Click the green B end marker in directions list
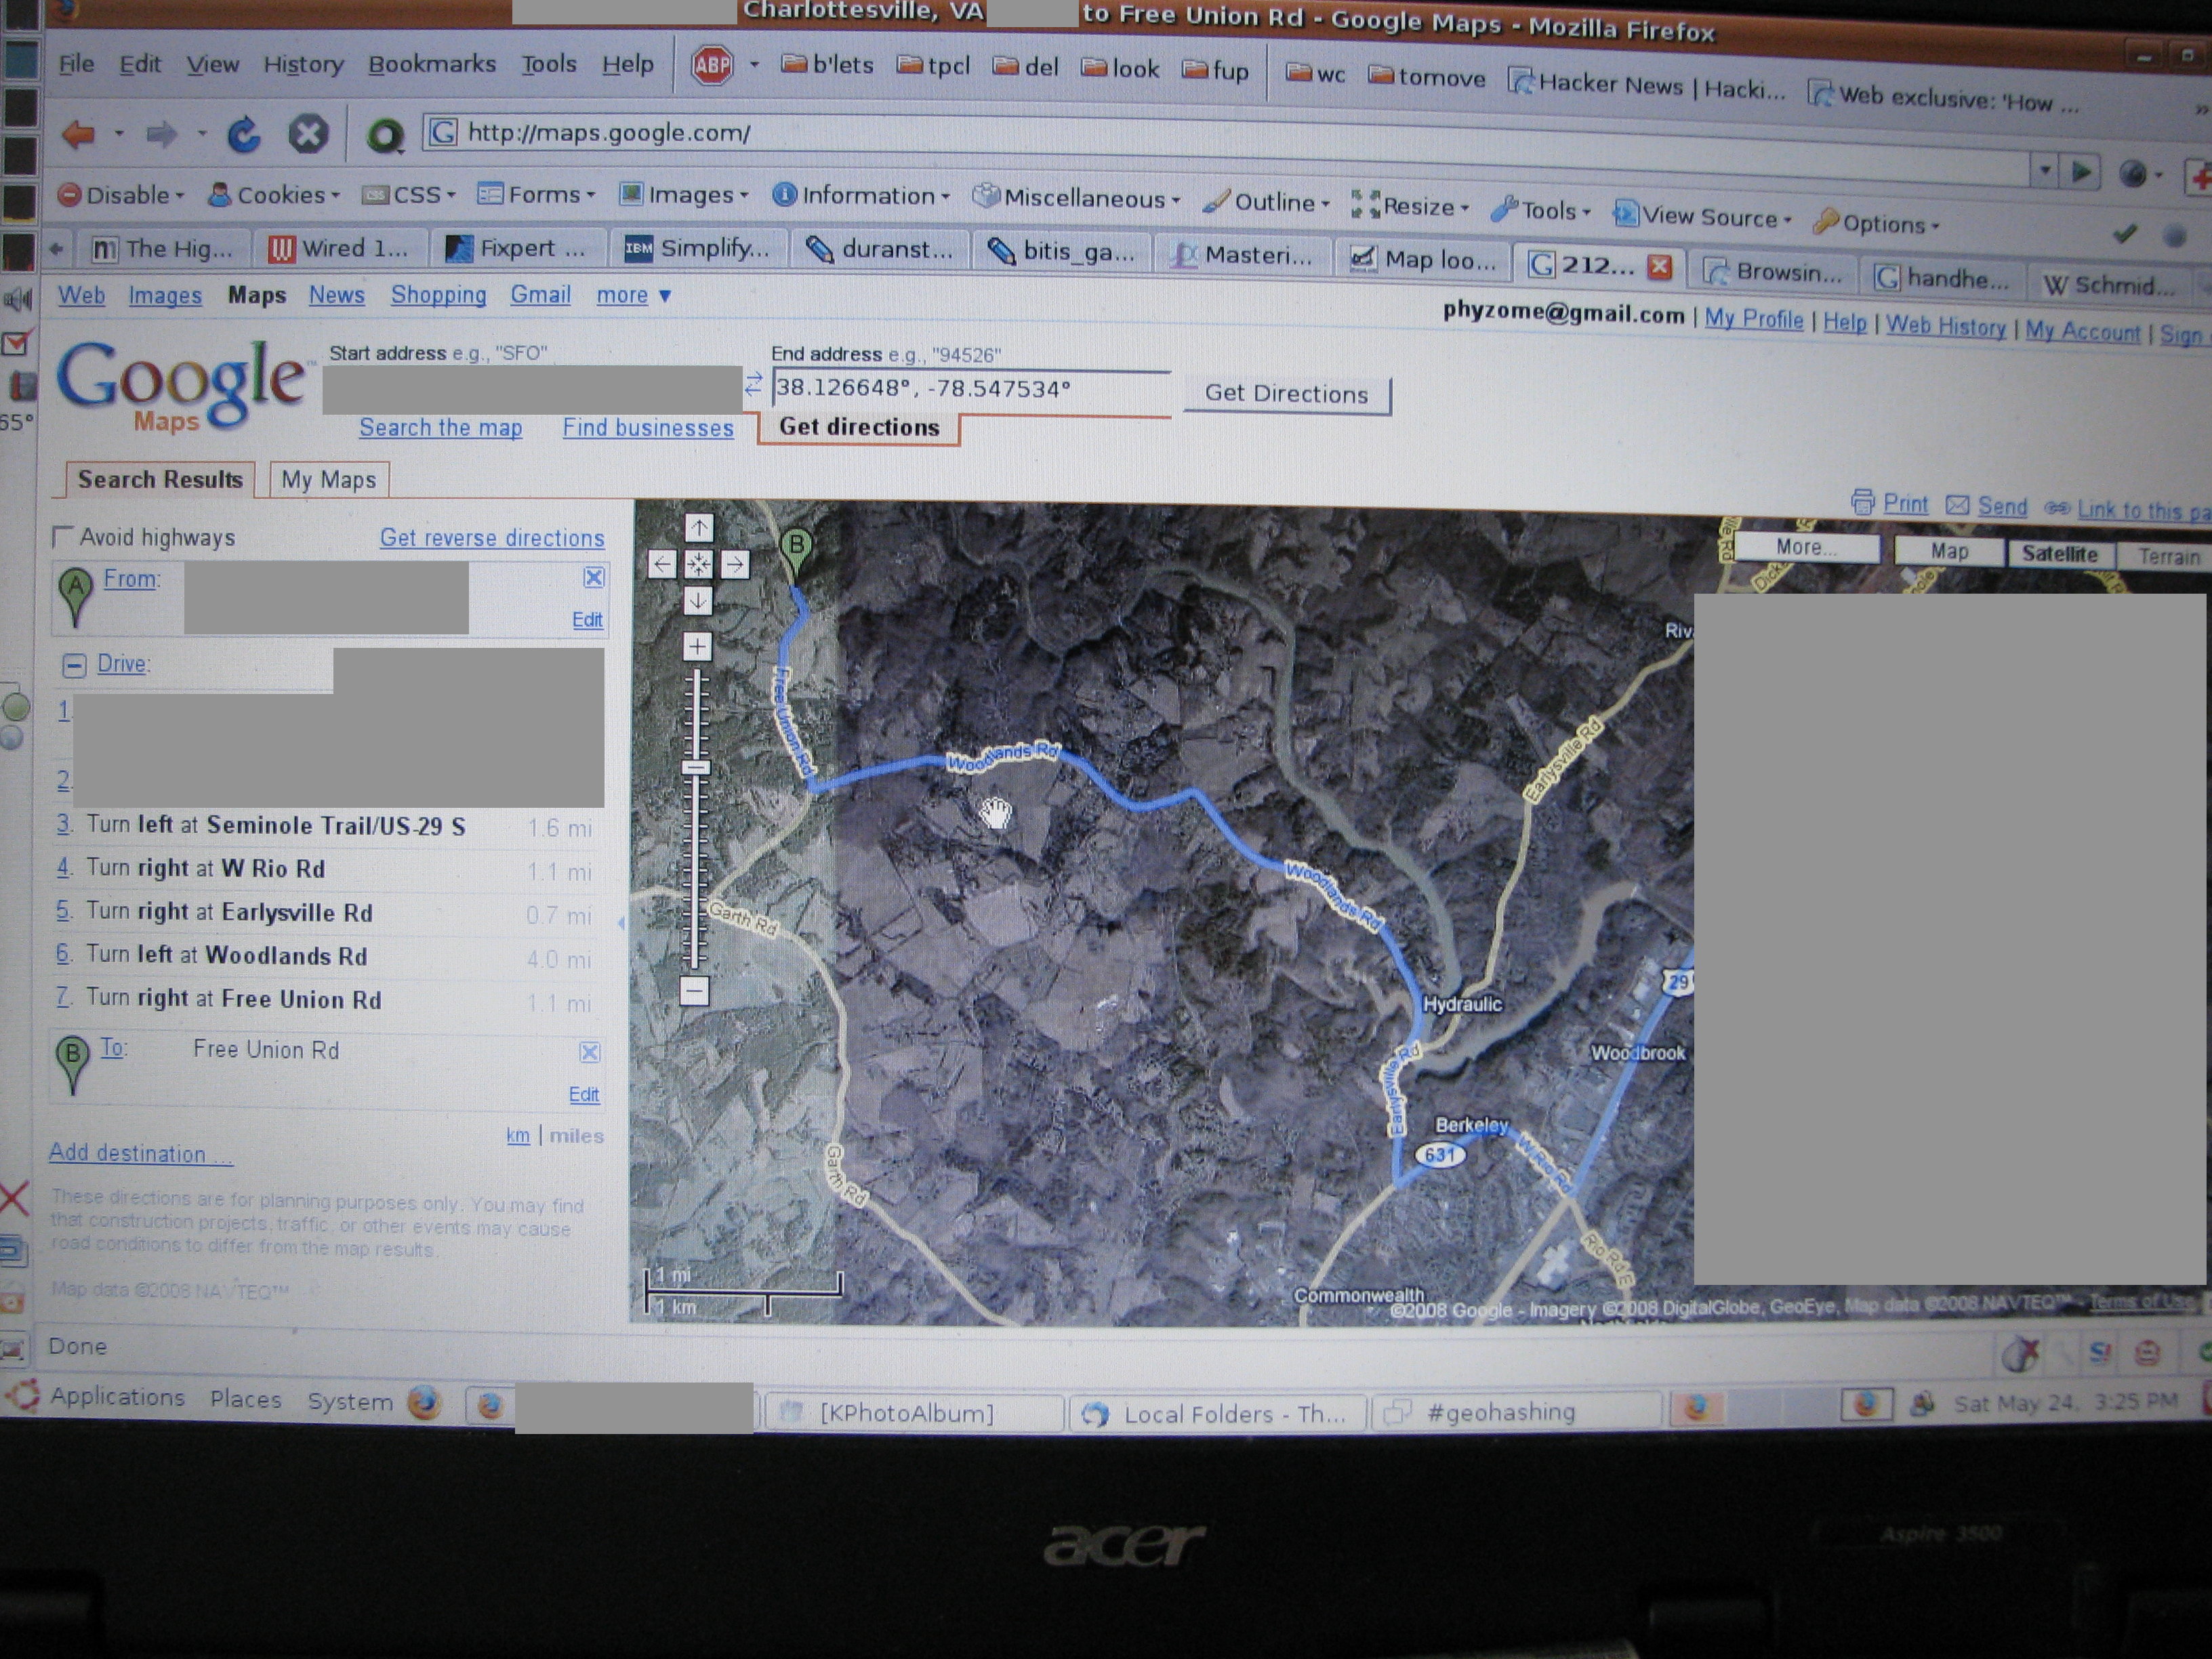Screen dimensions: 2212x1659 (x=72, y=1065)
